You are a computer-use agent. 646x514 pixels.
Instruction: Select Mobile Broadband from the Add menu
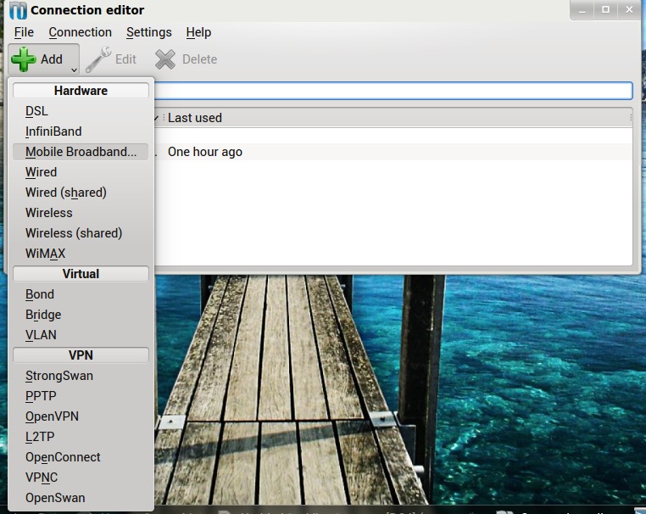pyautogui.click(x=81, y=152)
